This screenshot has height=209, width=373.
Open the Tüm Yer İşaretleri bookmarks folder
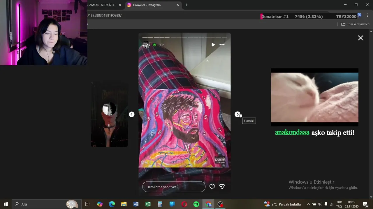(355, 24)
